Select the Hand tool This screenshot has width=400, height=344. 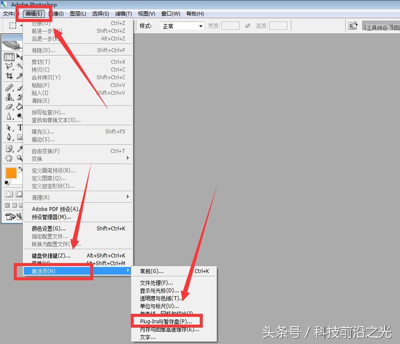9,158
